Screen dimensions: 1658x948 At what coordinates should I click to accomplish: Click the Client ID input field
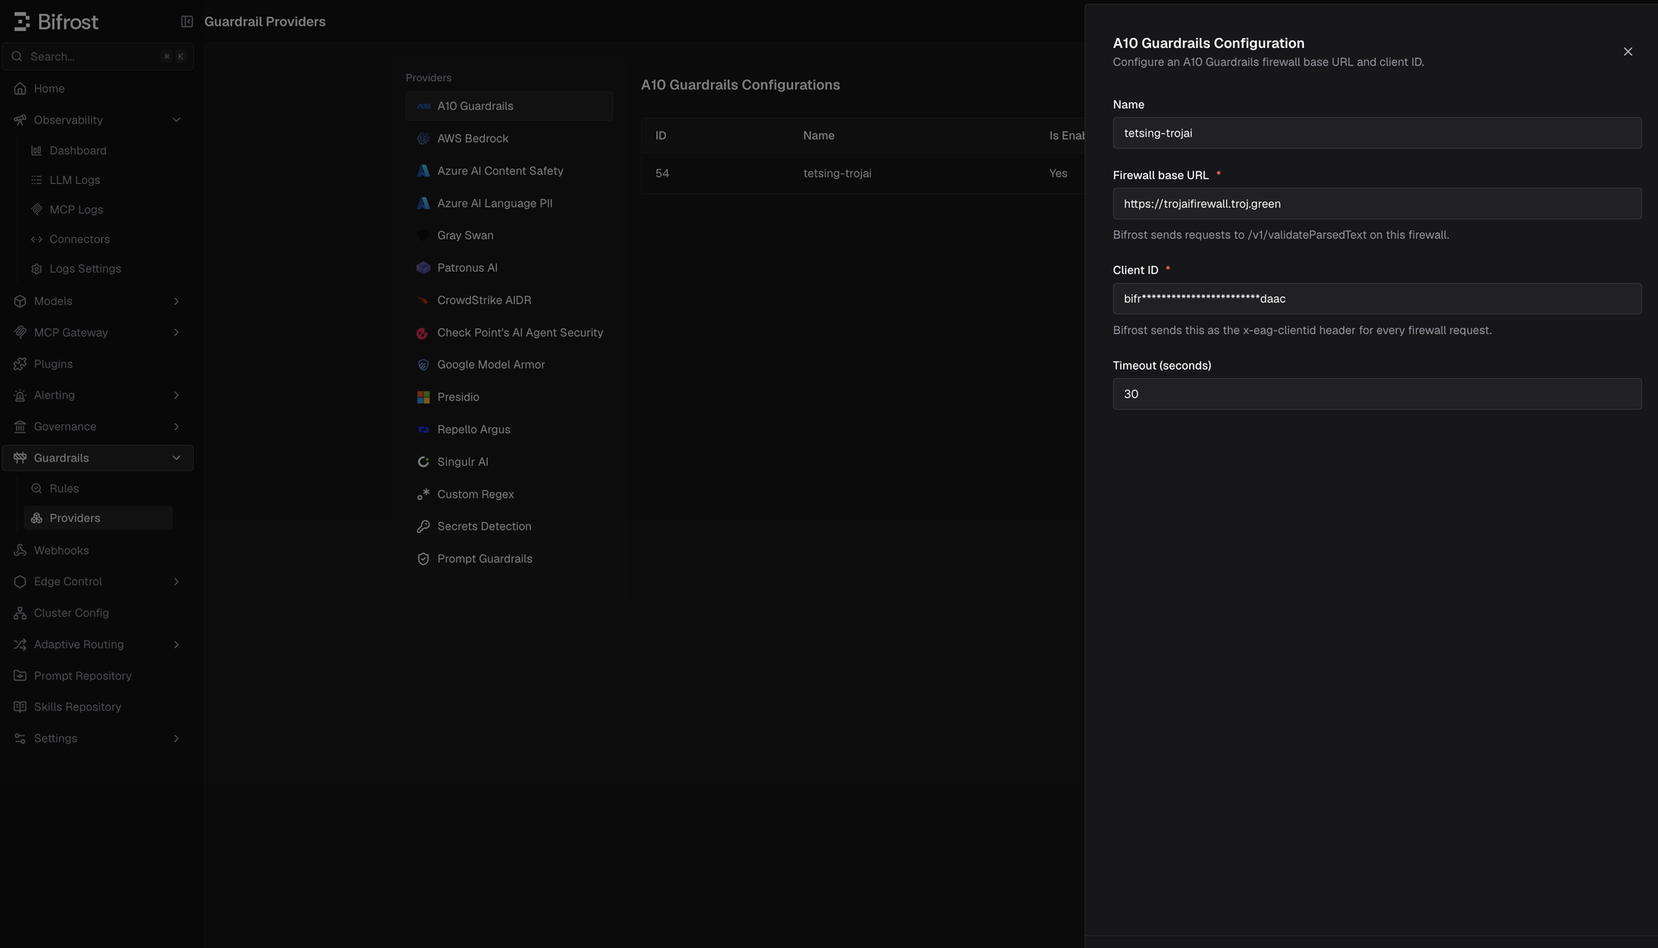pyautogui.click(x=1376, y=298)
